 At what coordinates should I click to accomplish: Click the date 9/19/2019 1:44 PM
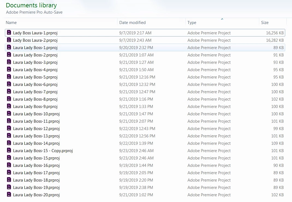coord(136,165)
